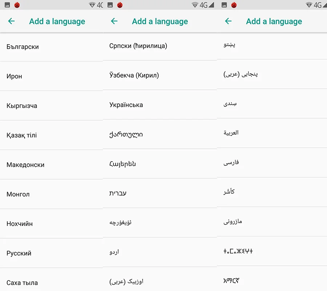
Task: Select مازرونی (Mazanderani) language
Action: coord(272,222)
